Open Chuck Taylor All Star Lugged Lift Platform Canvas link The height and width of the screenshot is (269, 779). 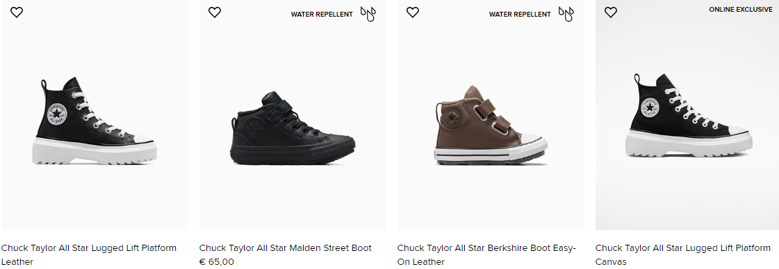(x=682, y=254)
